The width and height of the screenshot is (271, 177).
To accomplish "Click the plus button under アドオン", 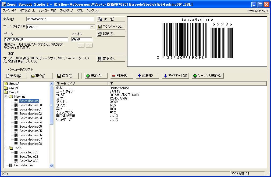I will [x=89, y=45].
